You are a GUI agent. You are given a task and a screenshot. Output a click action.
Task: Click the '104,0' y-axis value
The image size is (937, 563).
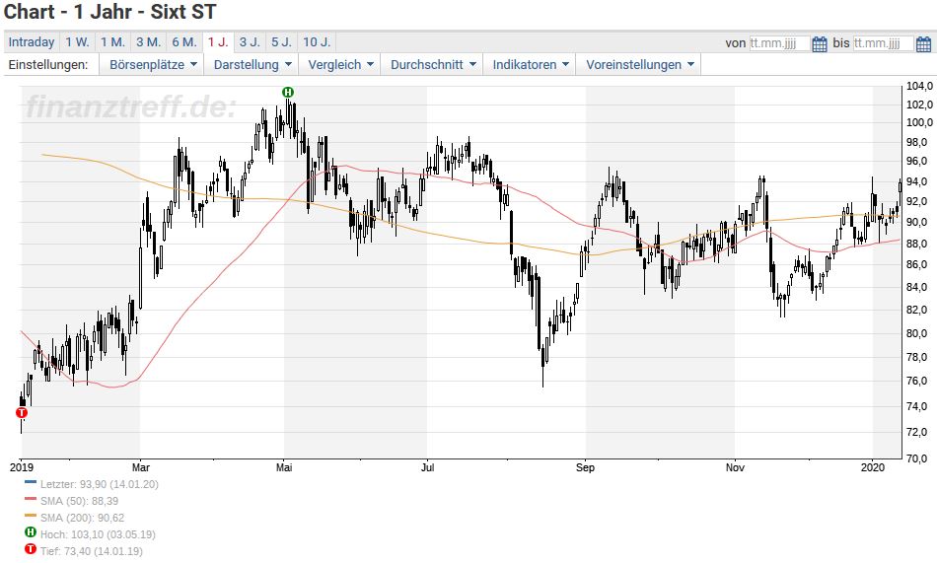pyautogui.click(x=919, y=86)
